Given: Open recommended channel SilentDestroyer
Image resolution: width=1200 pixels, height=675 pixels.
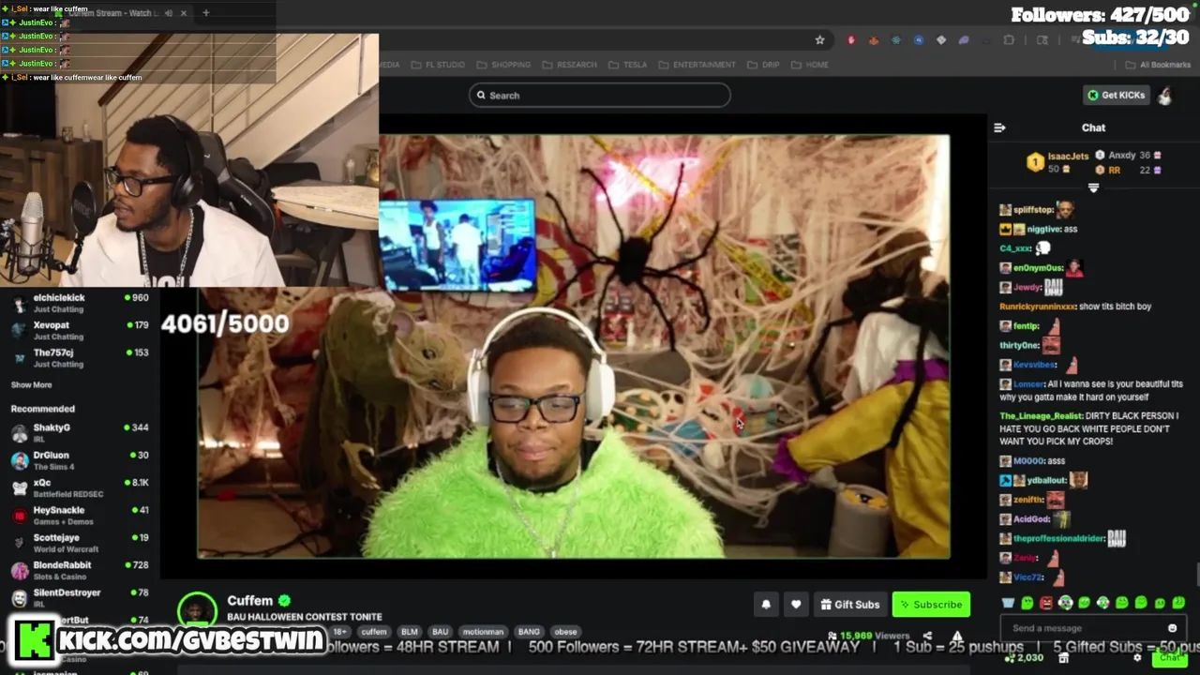Looking at the screenshot, I should coord(80,597).
